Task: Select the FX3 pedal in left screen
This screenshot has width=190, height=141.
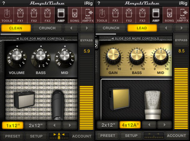Action: click(47, 15)
